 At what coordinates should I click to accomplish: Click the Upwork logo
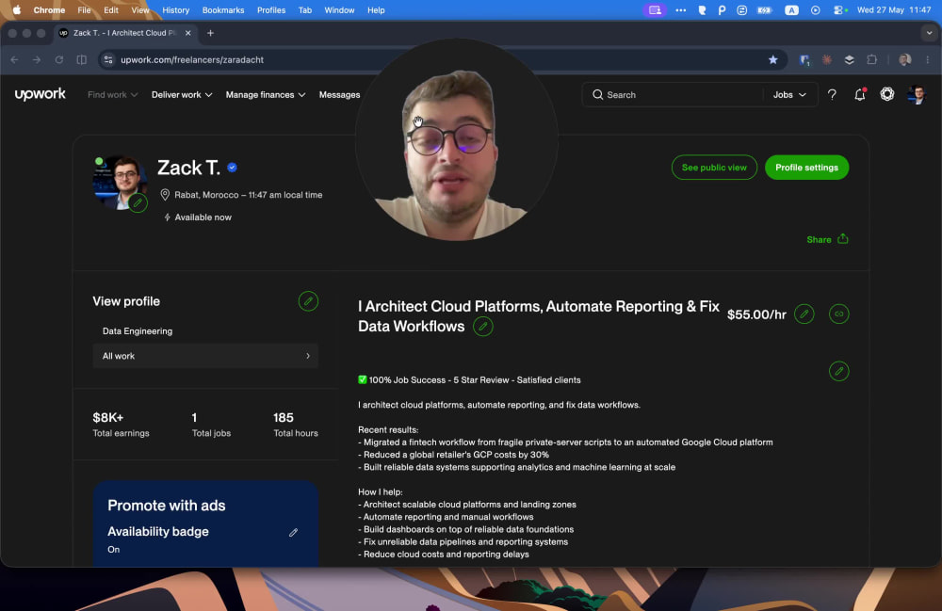(41, 94)
